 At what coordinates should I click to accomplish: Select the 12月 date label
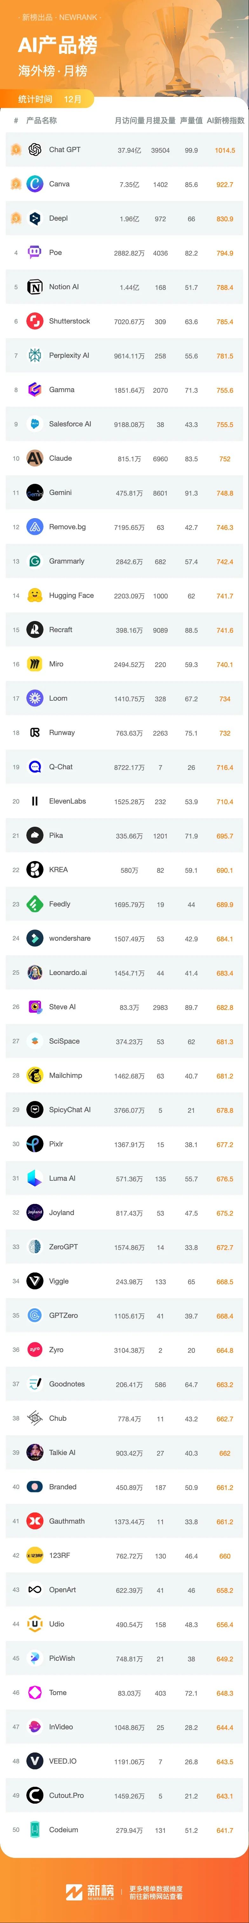pyautogui.click(x=72, y=98)
